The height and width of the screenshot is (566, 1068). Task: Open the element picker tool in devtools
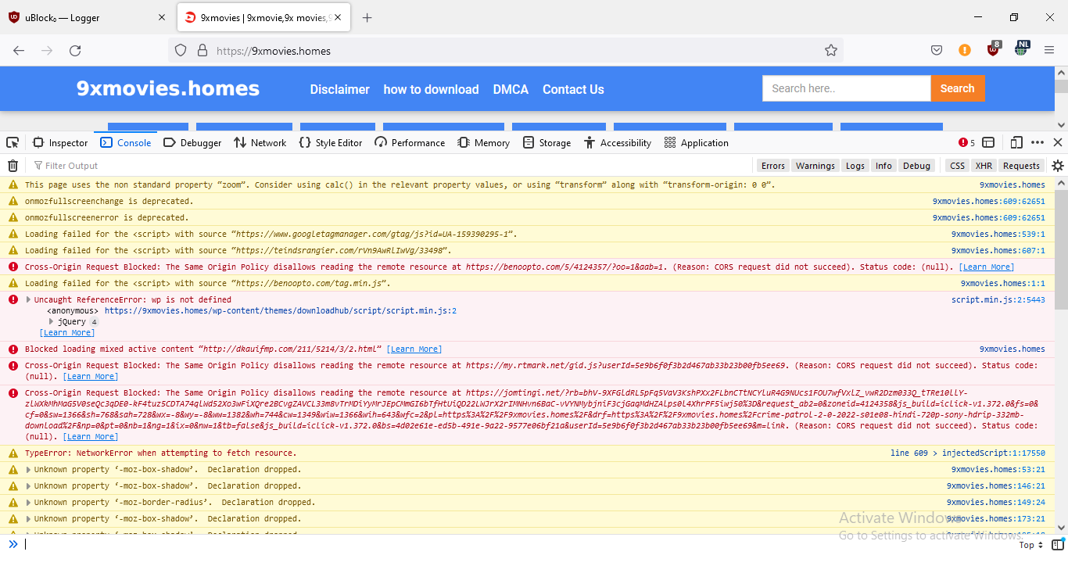tap(13, 142)
